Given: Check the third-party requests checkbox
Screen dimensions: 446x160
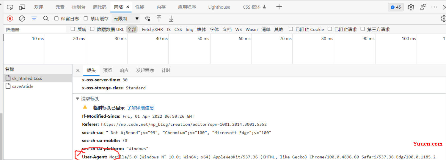Looking at the screenshot, I should pyautogui.click(x=362, y=29).
